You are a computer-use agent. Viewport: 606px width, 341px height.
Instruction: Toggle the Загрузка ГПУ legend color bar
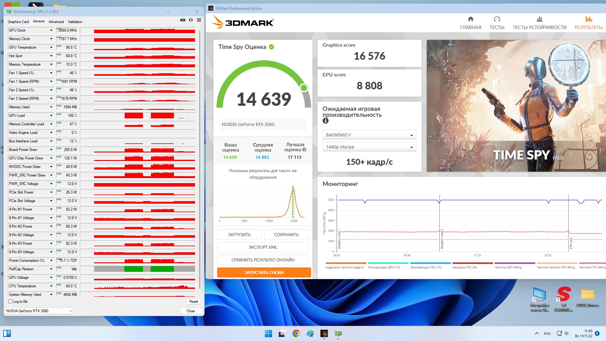click(x=472, y=263)
